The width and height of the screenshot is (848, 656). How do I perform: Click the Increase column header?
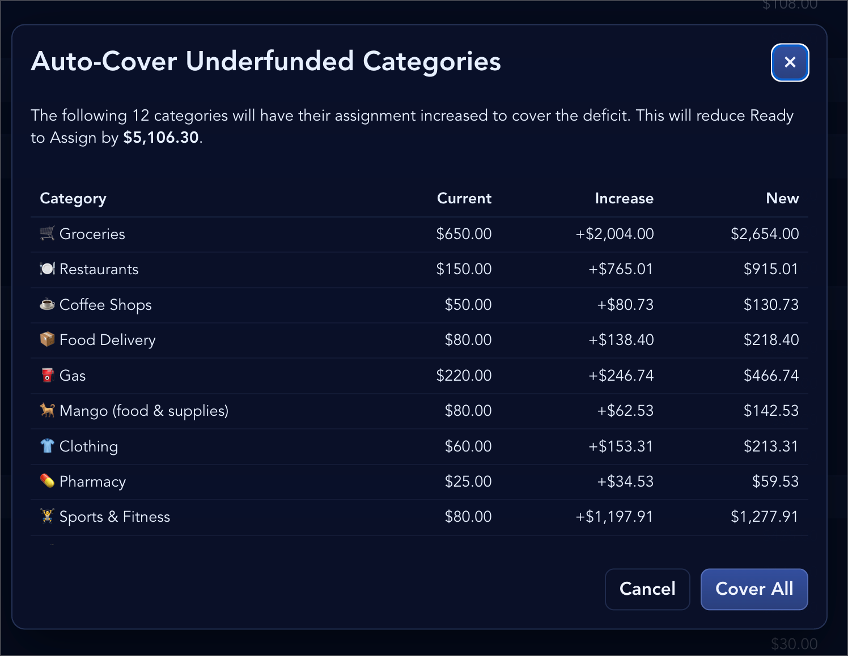[x=624, y=198]
